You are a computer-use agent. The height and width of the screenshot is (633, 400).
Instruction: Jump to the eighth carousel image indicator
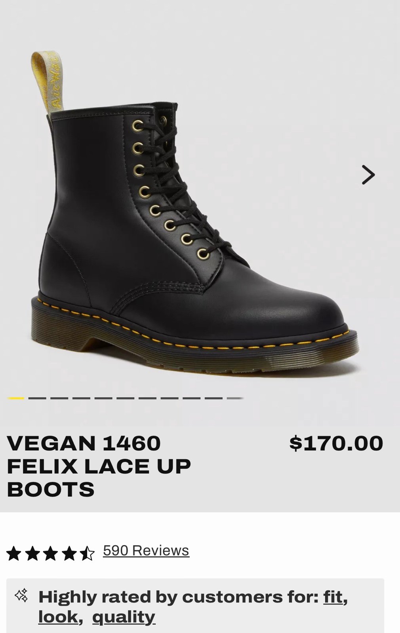[x=170, y=398]
